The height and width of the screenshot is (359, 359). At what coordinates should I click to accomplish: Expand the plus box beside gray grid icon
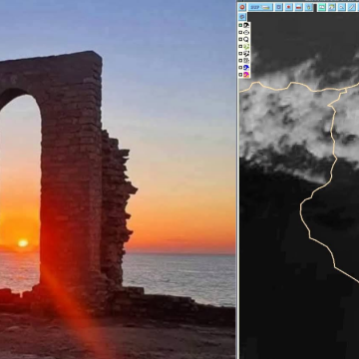click(240, 61)
